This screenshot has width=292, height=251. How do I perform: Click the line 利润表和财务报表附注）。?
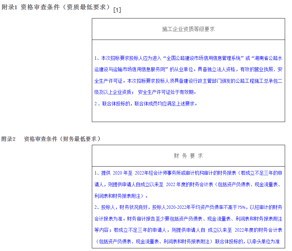click(x=121, y=196)
